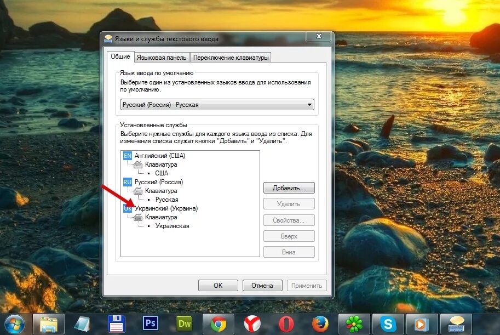This screenshot has height=335, width=500.
Task: Switch to Языковая панель tab
Action: [162, 58]
